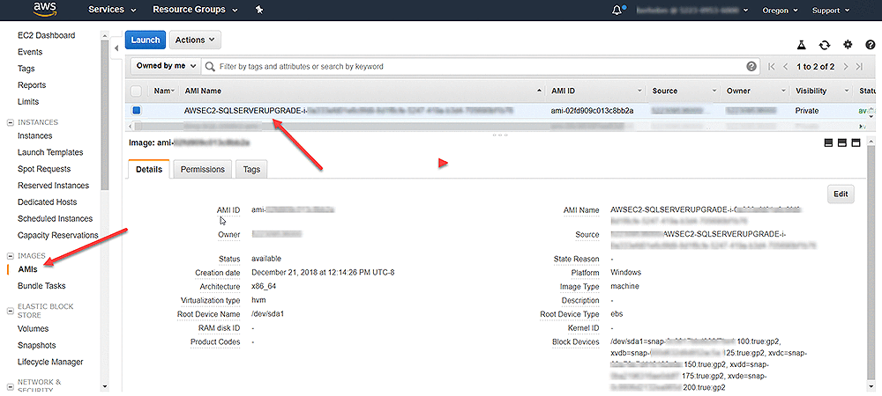Image resolution: width=882 pixels, height=396 pixels.
Task: Collapse the IMAGES section
Action: (x=10, y=256)
